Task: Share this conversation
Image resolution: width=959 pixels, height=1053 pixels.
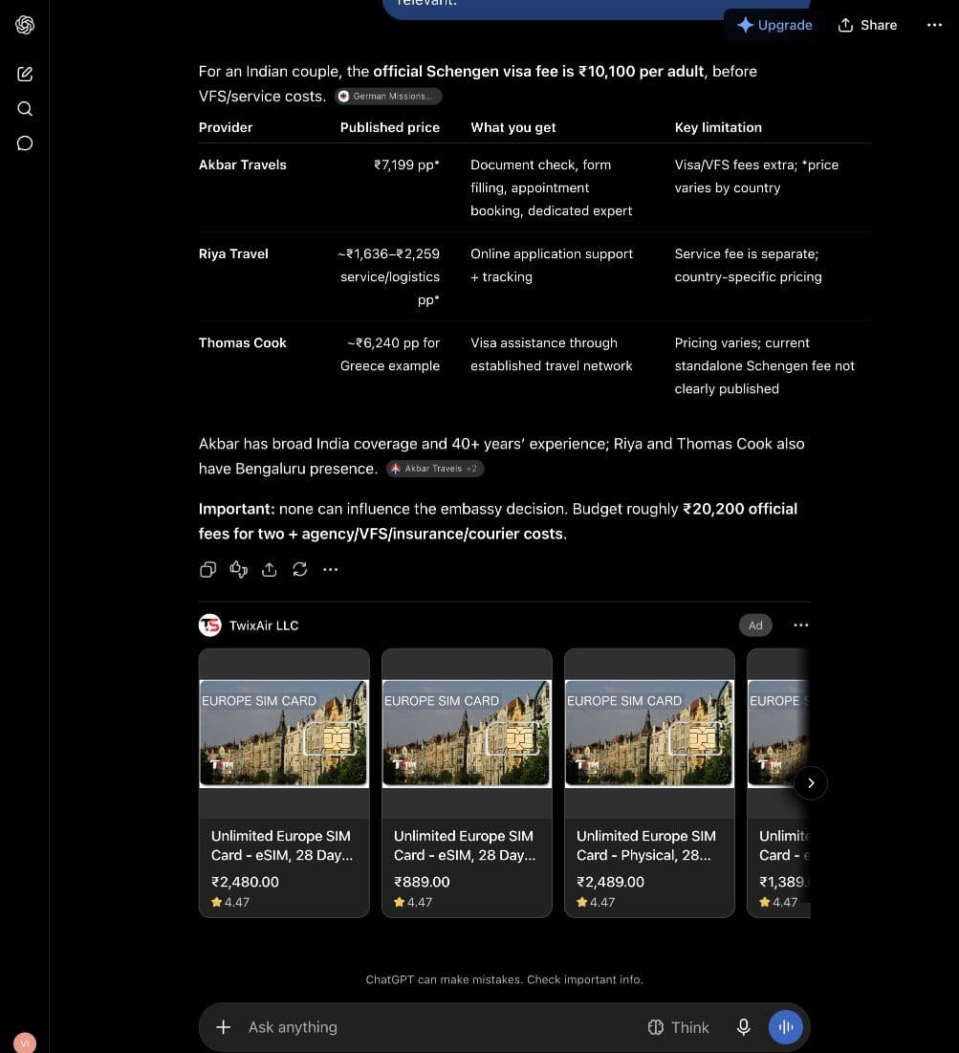Action: [867, 25]
